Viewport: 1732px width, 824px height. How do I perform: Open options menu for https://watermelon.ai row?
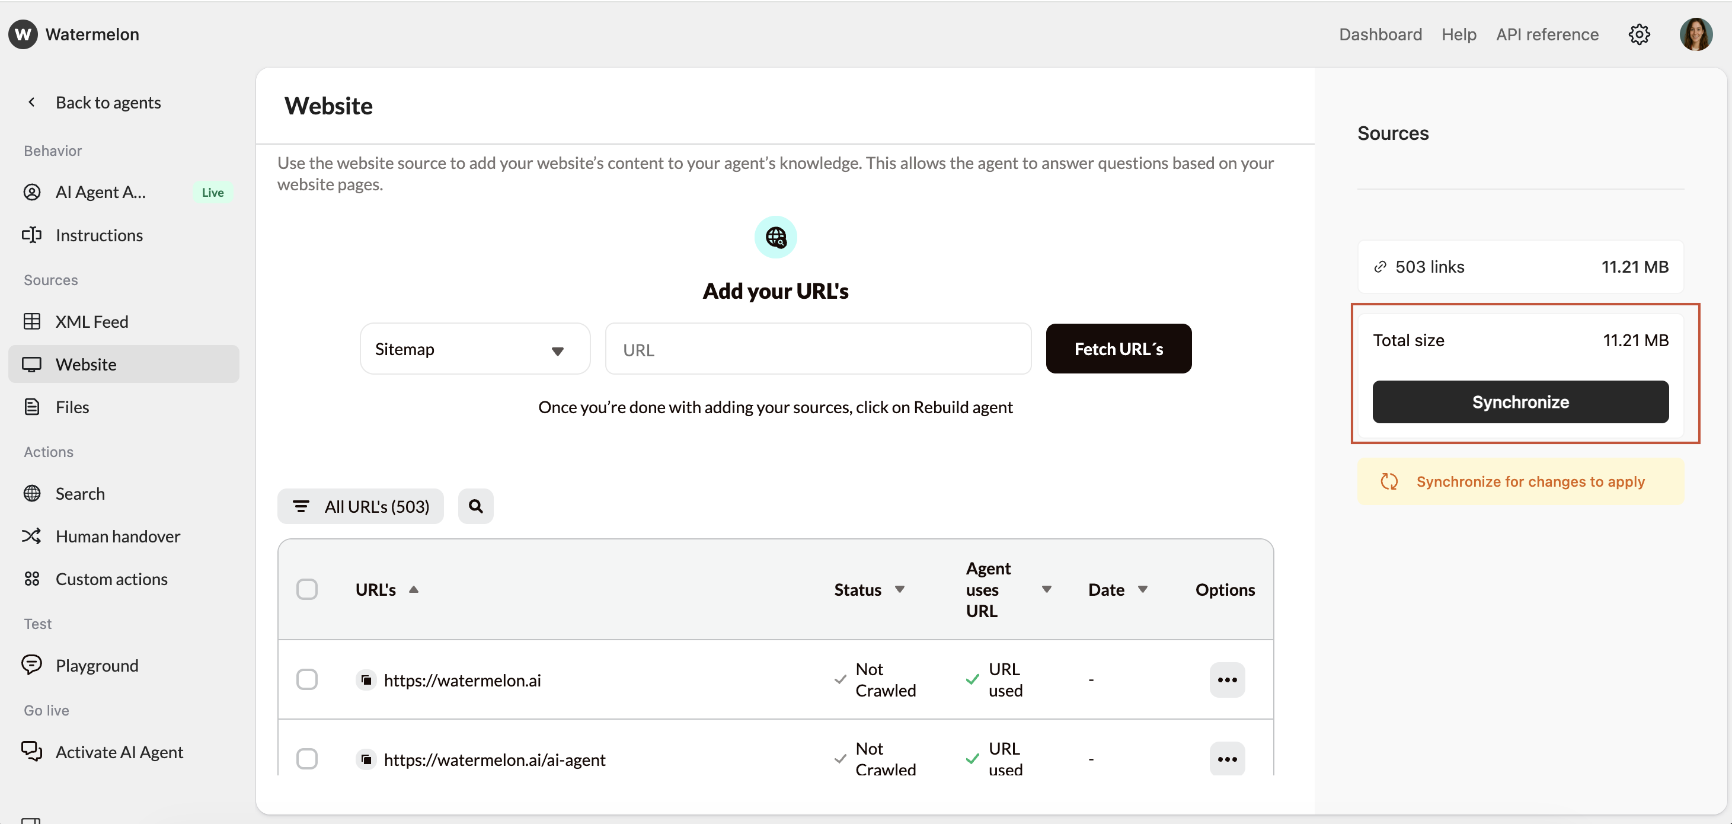pos(1226,679)
